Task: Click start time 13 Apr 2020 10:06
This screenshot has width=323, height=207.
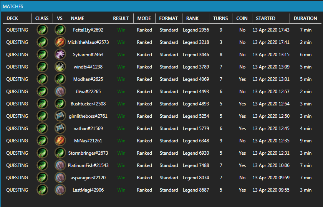Action: tap(271, 165)
